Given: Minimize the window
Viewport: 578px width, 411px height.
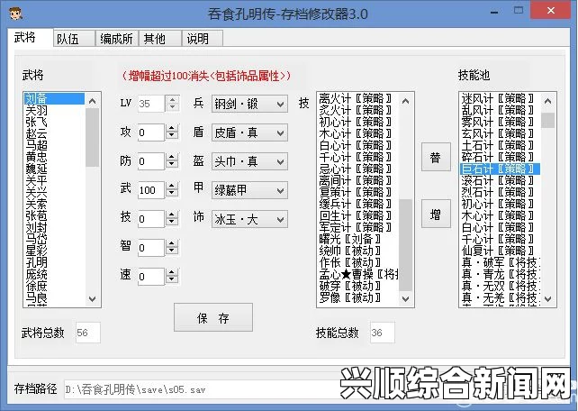Looking at the screenshot, I should click(x=494, y=13).
